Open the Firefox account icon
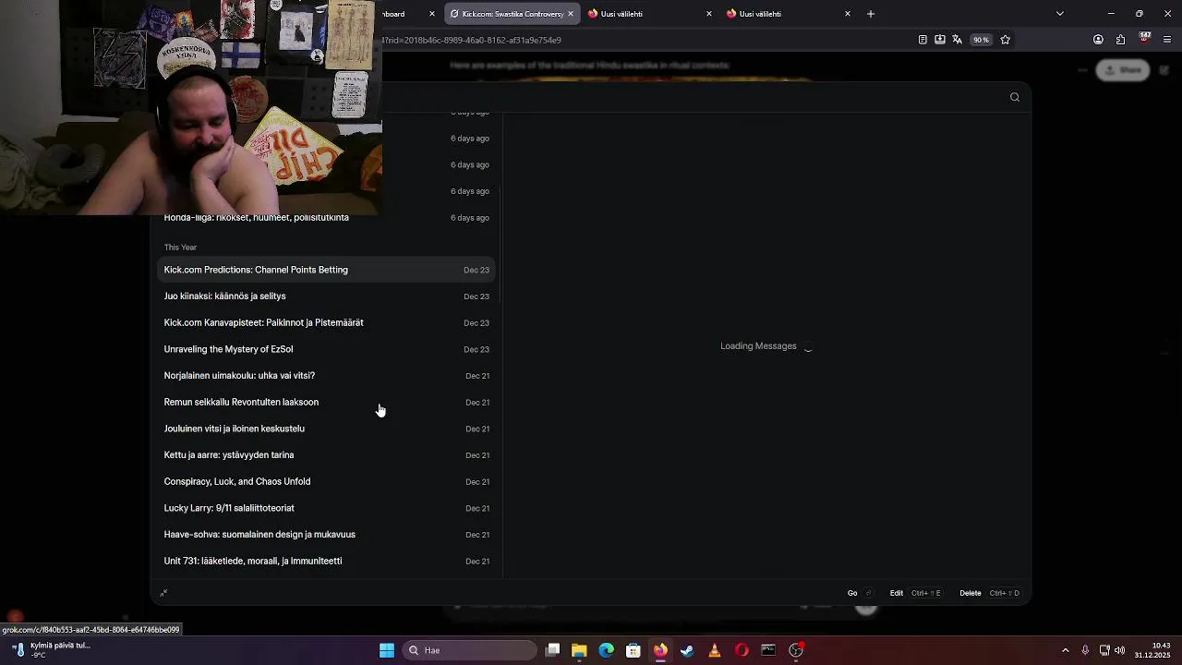Screen dimensions: 1182x665 pyautogui.click(x=1098, y=40)
